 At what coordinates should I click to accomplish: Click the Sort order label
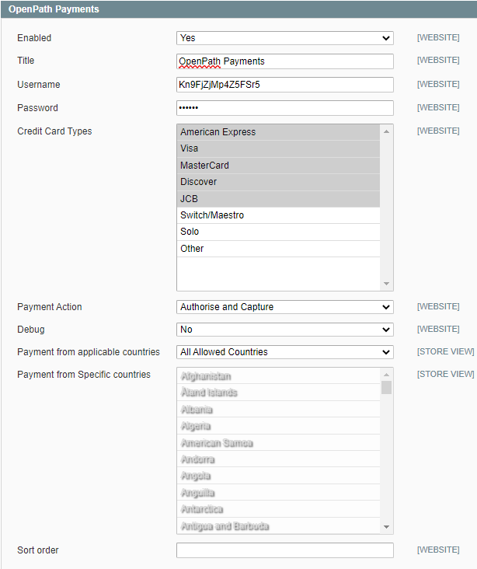click(x=38, y=550)
